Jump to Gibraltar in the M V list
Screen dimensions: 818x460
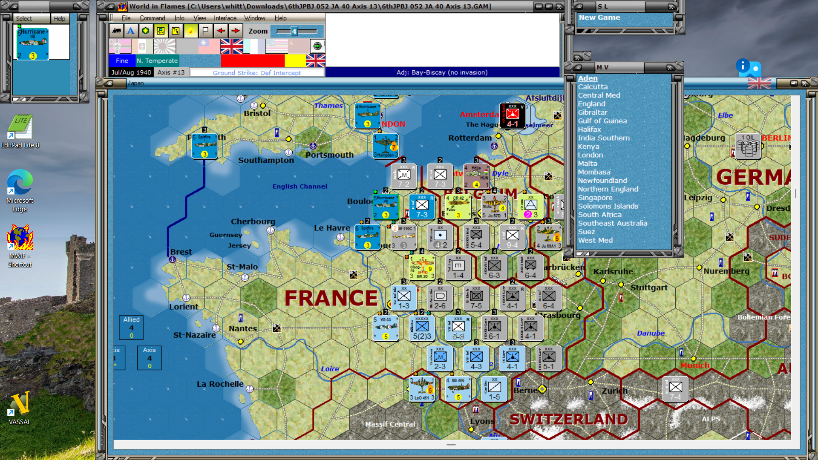coord(592,112)
